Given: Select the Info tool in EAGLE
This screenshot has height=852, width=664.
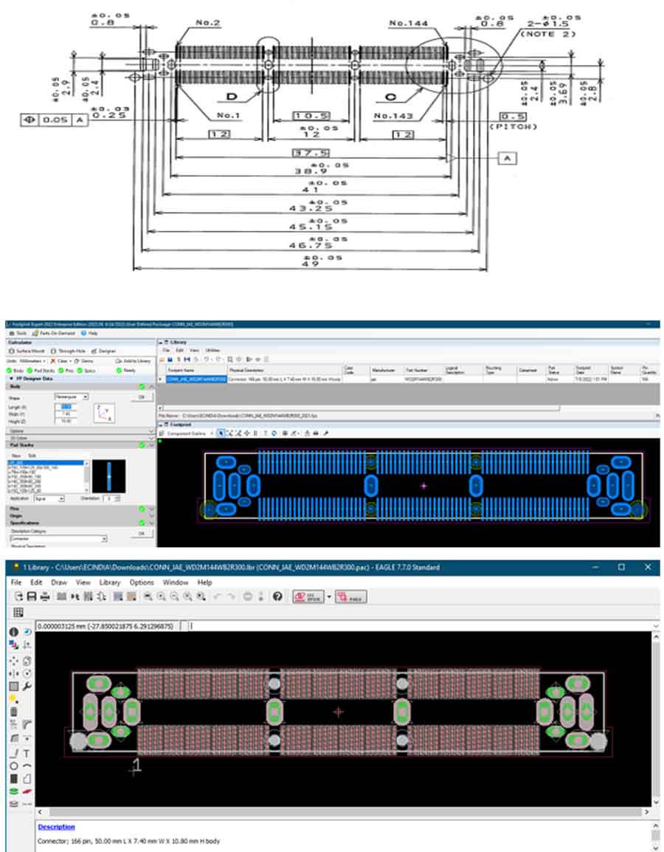Looking at the screenshot, I should coord(14,632).
